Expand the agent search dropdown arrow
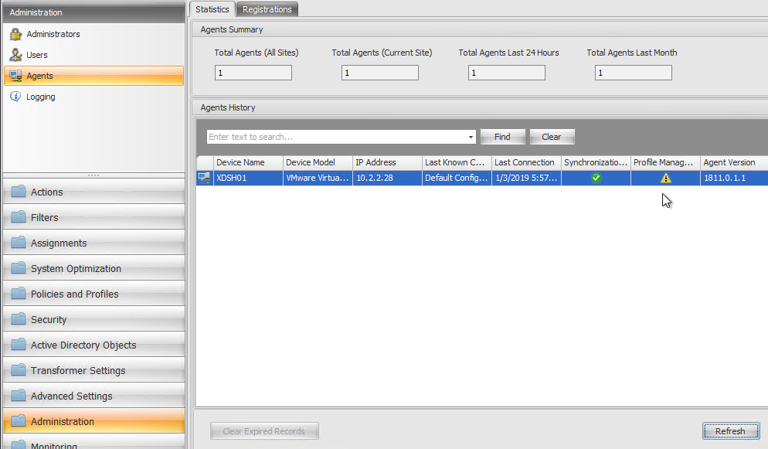768x449 pixels. tap(471, 137)
